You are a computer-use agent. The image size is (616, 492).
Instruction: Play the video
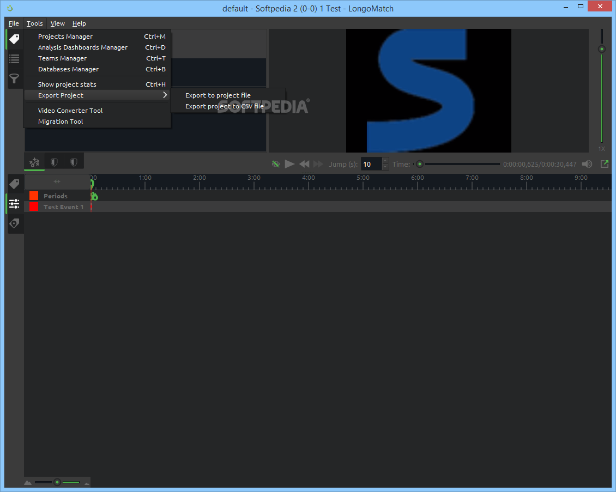[289, 164]
